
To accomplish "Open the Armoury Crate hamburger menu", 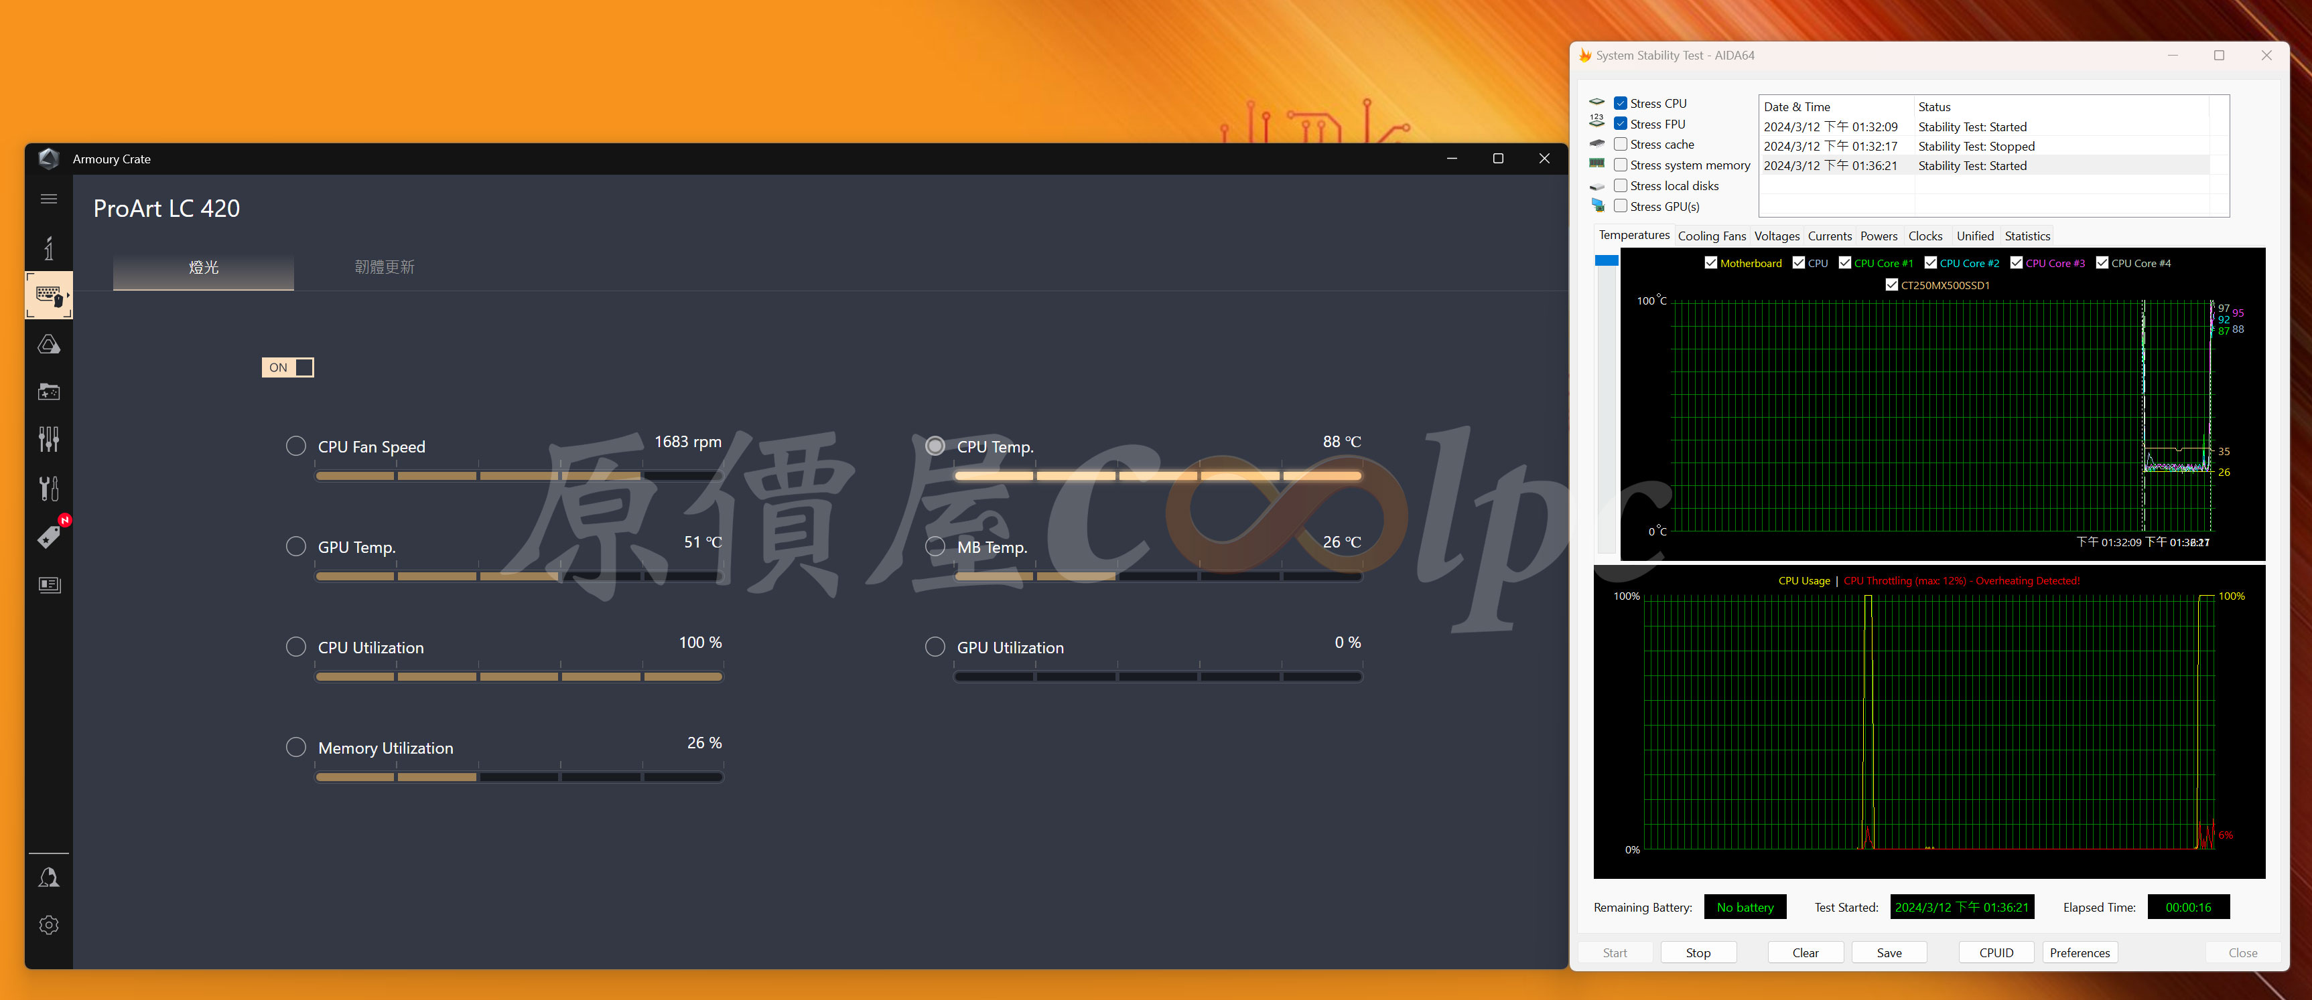I will (x=50, y=199).
